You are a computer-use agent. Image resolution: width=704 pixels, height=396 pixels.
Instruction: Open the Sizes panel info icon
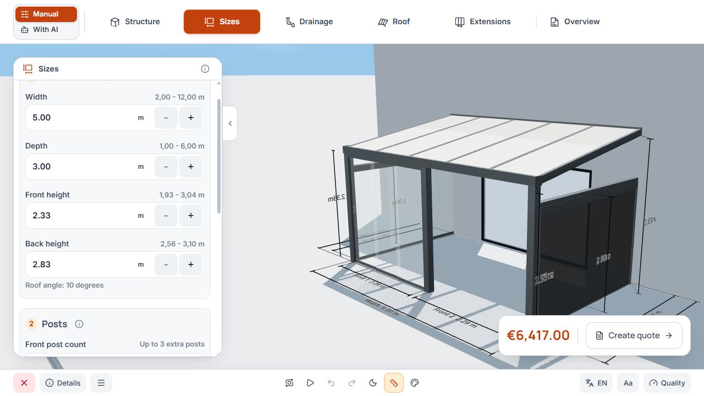(x=205, y=69)
